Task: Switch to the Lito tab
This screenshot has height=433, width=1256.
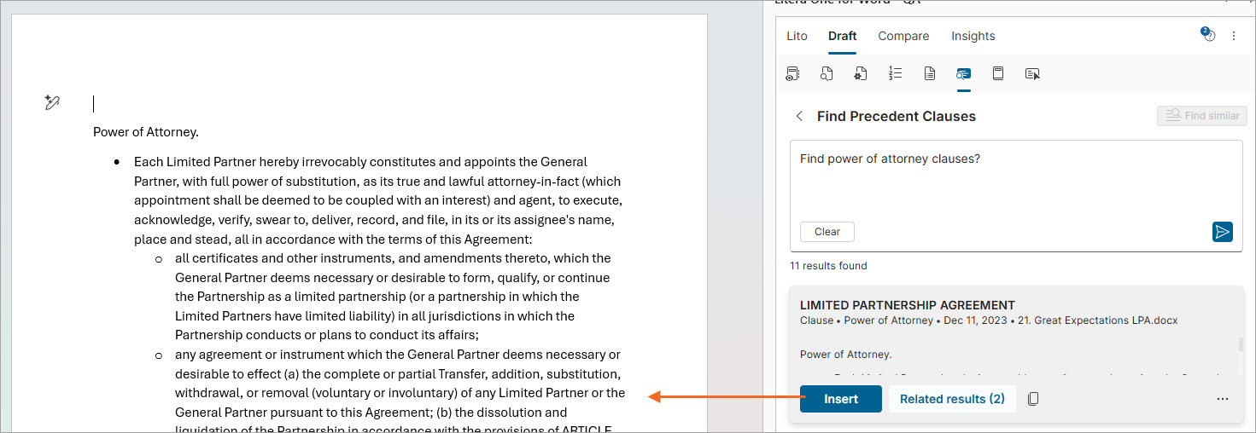Action: tap(797, 36)
